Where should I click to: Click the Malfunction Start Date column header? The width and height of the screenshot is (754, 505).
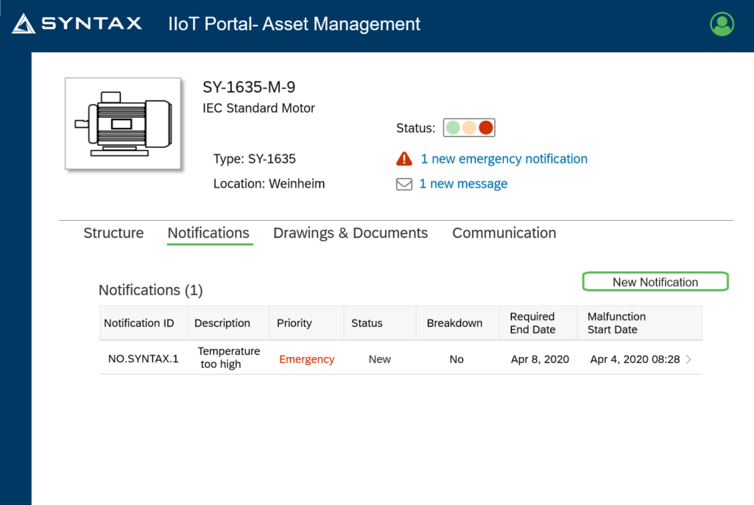(640, 323)
